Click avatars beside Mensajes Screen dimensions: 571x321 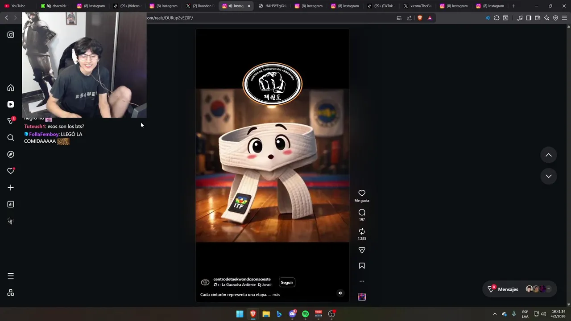(x=538, y=289)
